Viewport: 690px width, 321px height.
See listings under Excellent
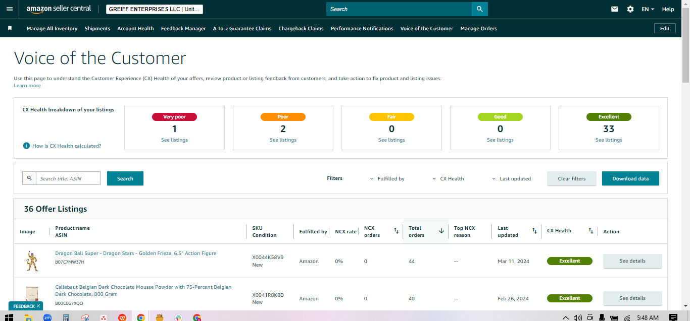pos(609,140)
